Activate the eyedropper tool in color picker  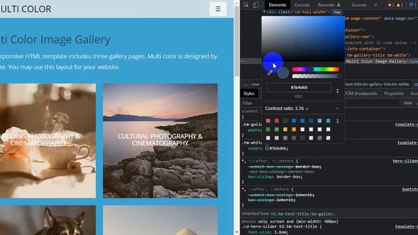tap(270, 72)
